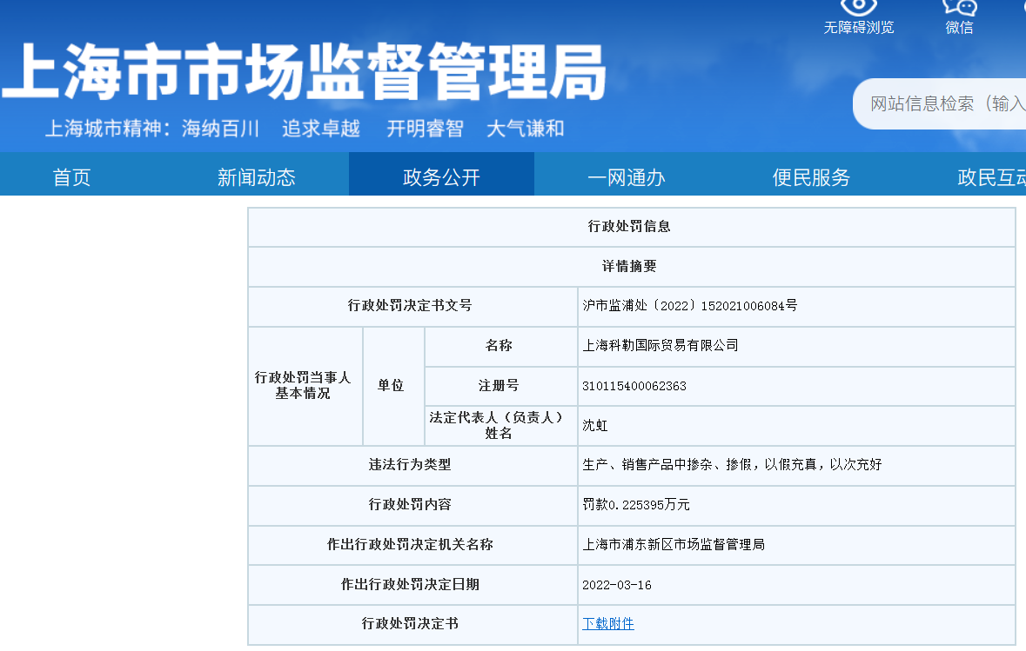The height and width of the screenshot is (651, 1026).
Task: Select registration number 310115400062363
Action: [x=634, y=386]
